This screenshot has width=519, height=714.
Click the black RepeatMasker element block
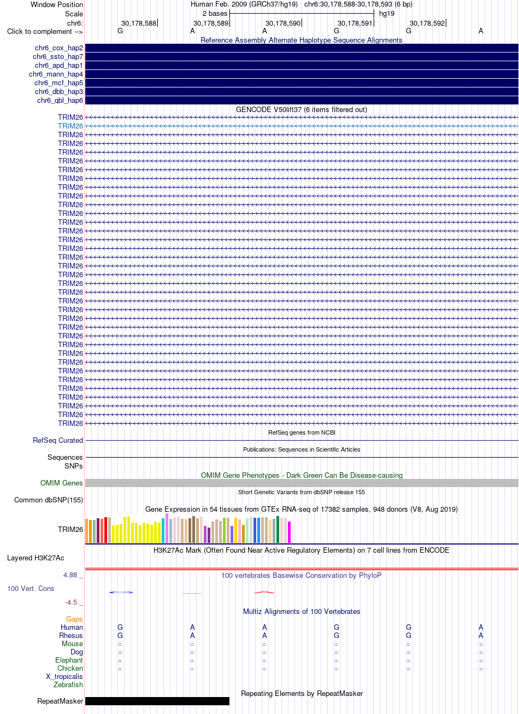pos(157,701)
